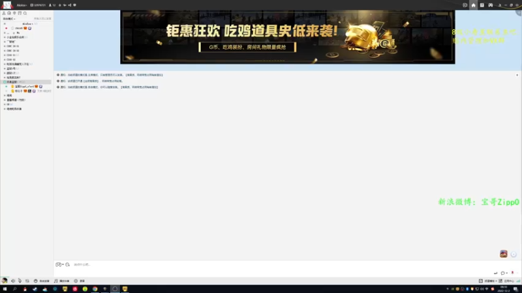Click the user avatar in bottom bar
The width and height of the screenshot is (522, 293).
[x=5, y=281]
